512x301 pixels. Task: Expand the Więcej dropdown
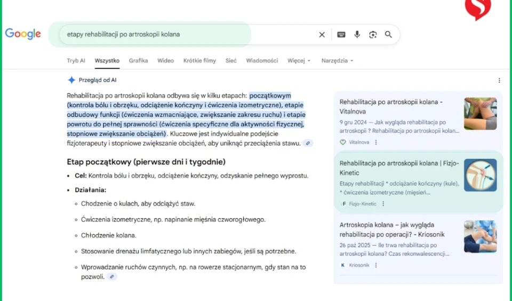[299, 60]
